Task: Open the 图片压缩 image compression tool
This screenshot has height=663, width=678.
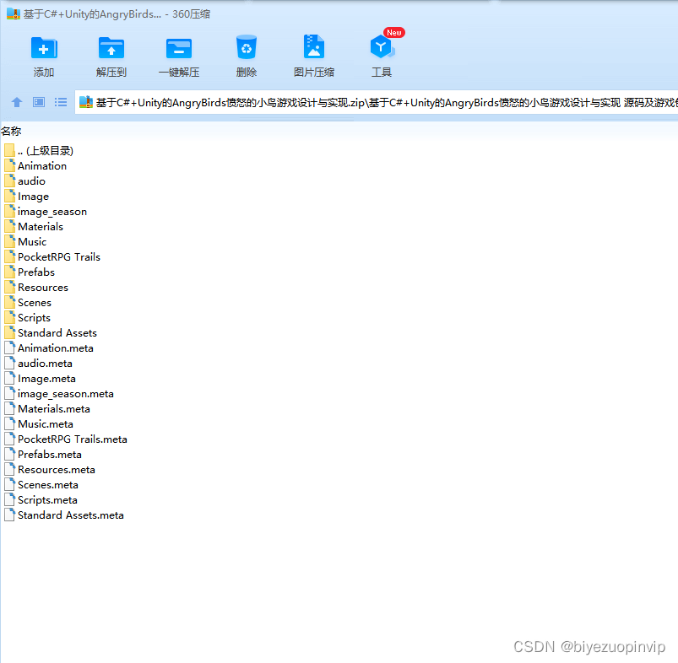Action: [x=314, y=46]
